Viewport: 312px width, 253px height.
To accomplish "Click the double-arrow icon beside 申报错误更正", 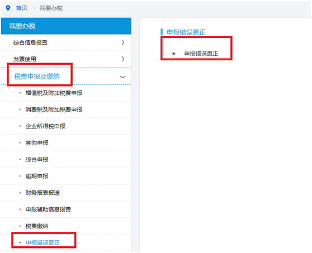I will coord(174,54).
